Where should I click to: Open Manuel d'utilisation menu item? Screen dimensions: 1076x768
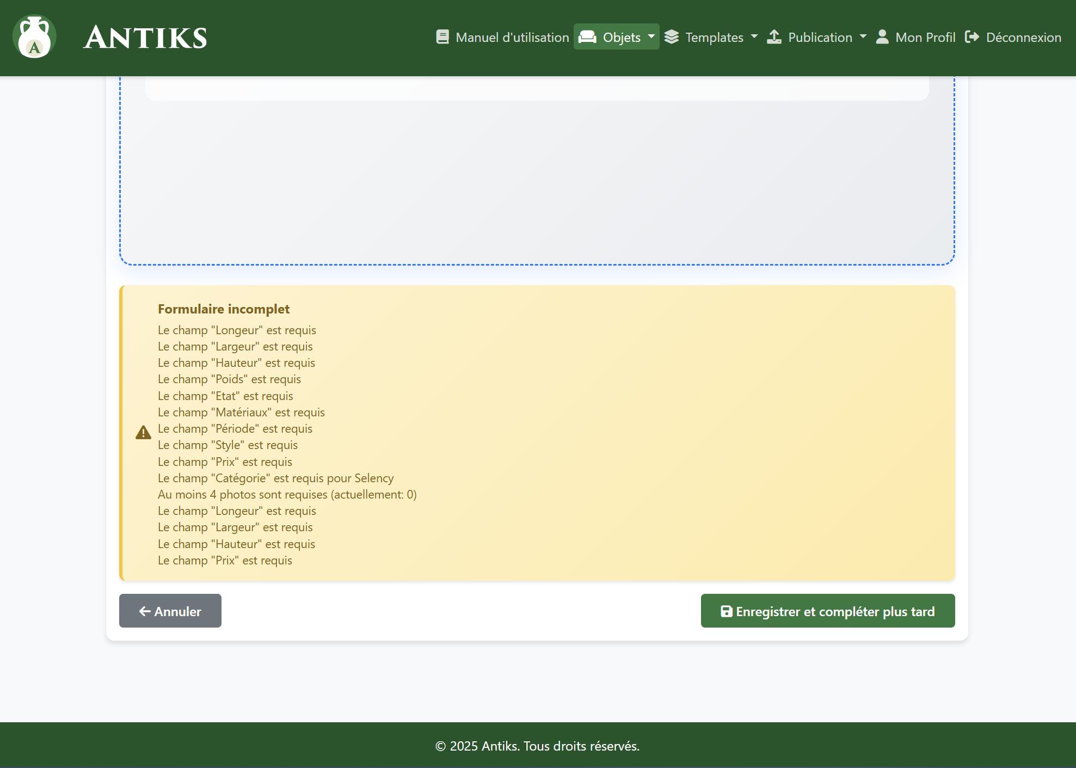(512, 37)
